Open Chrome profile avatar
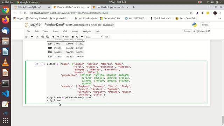 tap(215, 13)
